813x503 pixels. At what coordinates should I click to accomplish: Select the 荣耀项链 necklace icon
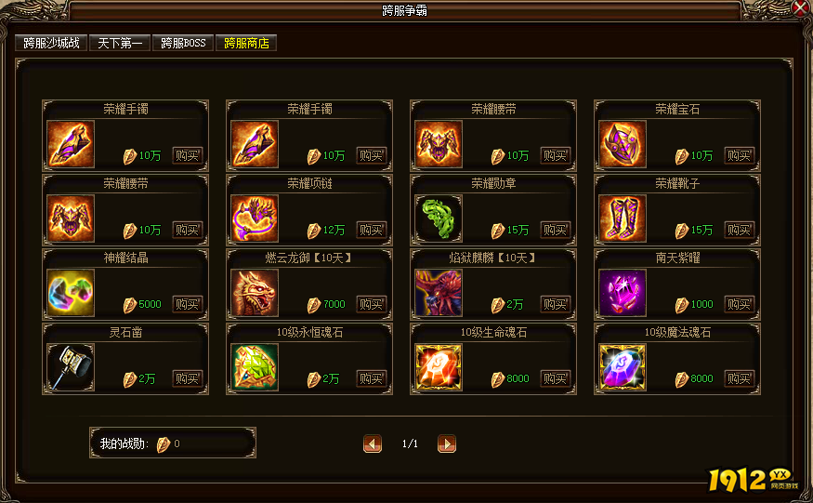(255, 218)
